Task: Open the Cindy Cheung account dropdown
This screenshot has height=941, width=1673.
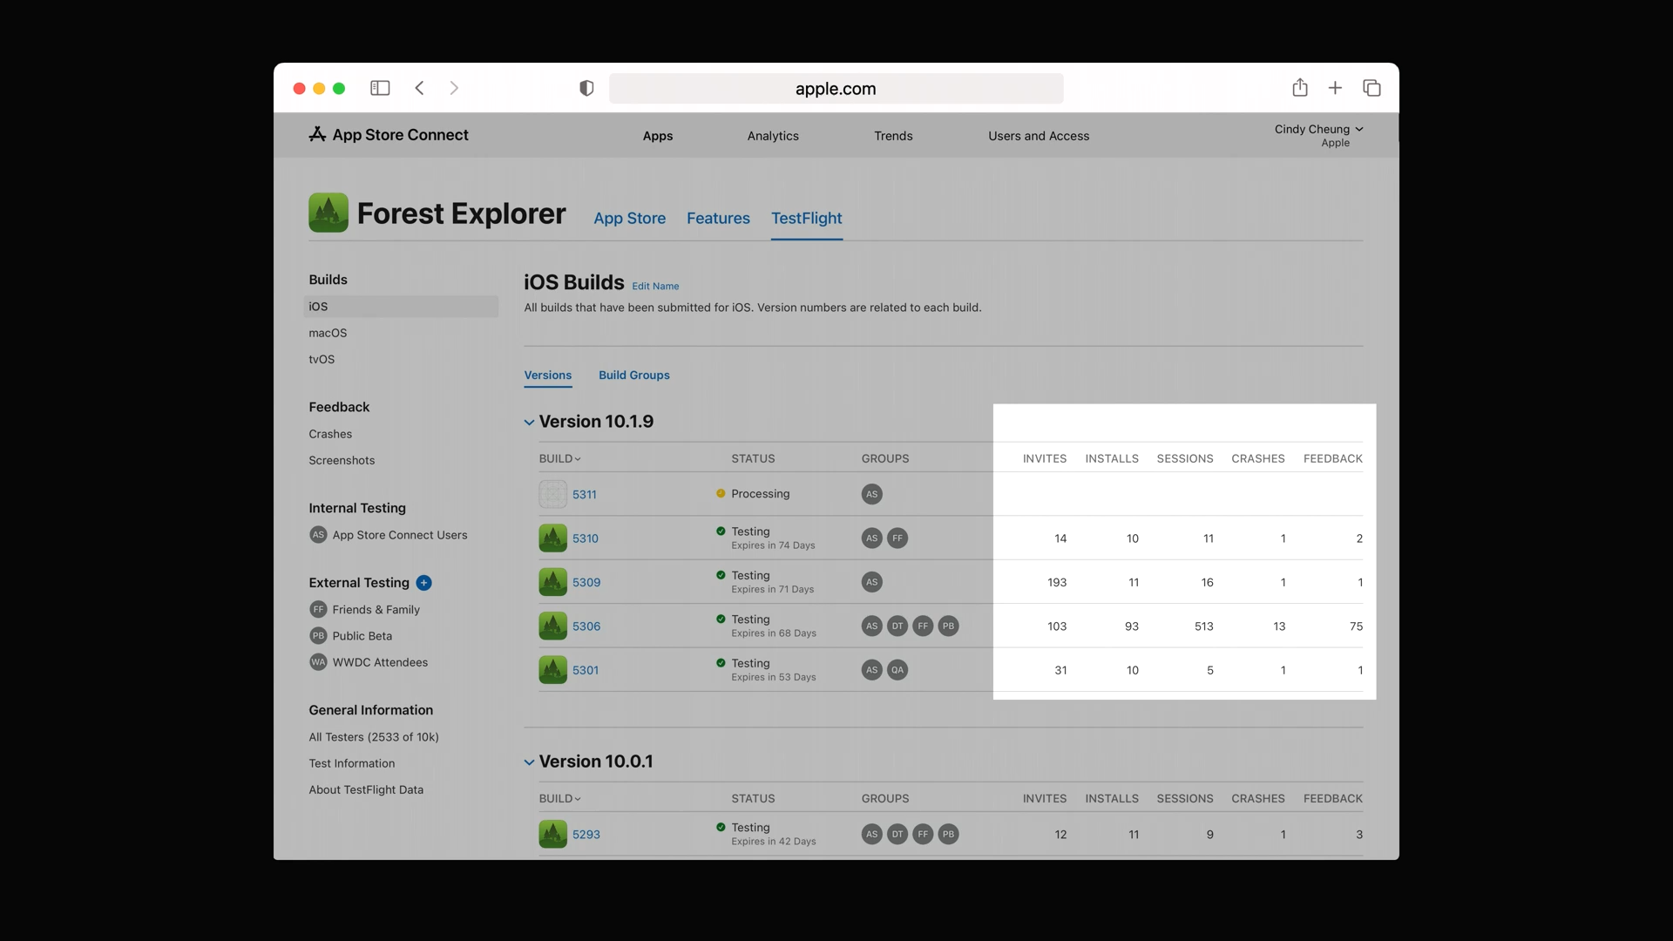Action: pyautogui.click(x=1318, y=135)
